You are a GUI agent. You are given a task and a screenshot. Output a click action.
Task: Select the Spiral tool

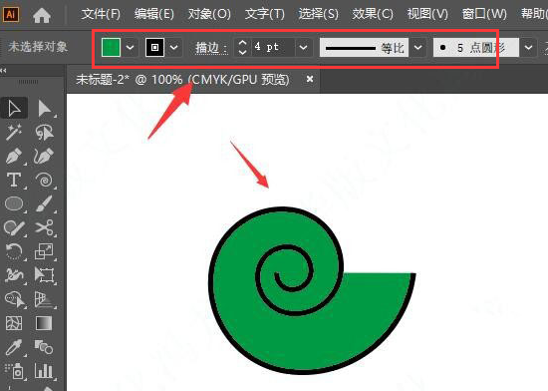click(45, 180)
